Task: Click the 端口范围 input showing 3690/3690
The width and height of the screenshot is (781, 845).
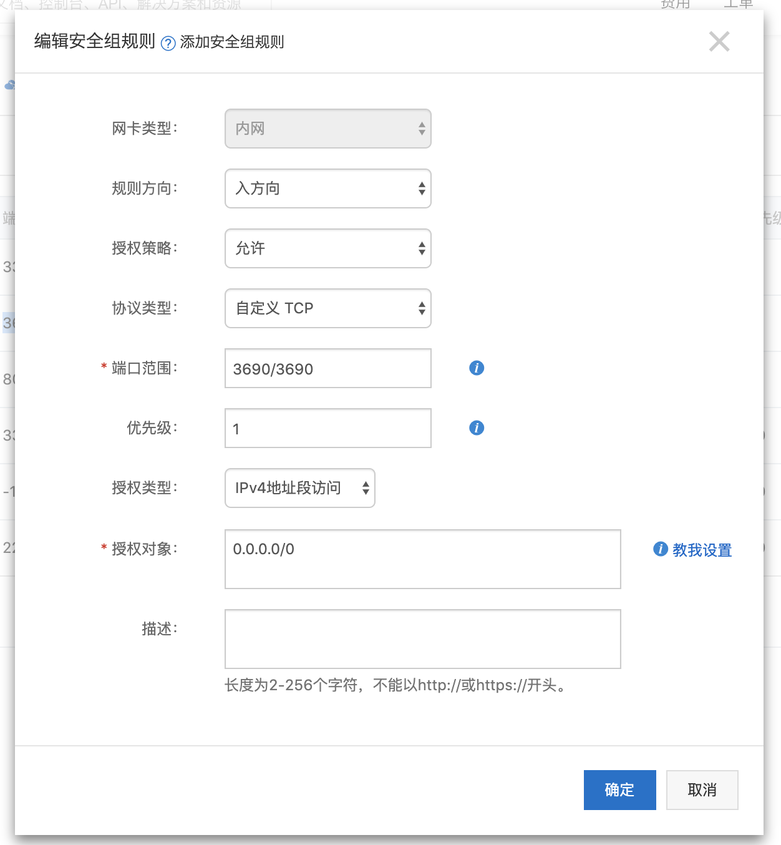Action: coord(327,368)
